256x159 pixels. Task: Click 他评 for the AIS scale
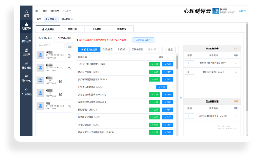tap(167, 117)
